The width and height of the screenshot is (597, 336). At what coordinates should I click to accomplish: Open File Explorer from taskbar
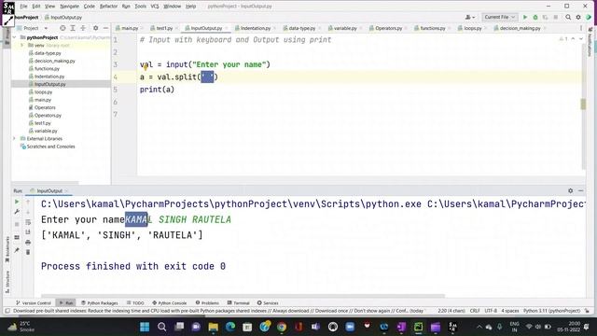tap(214, 327)
